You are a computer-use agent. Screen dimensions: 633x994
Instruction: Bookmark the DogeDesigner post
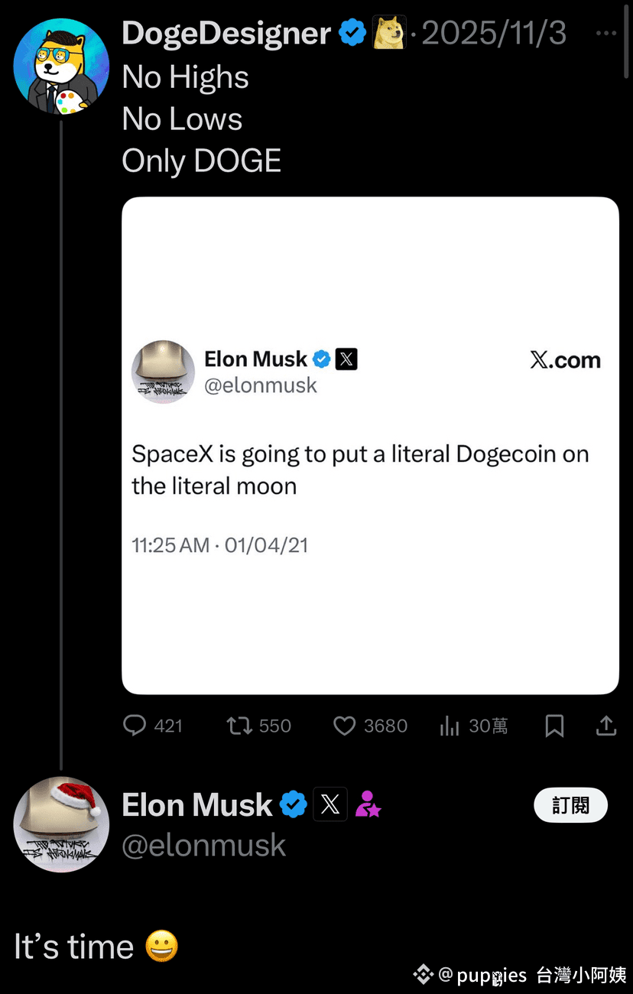point(554,726)
